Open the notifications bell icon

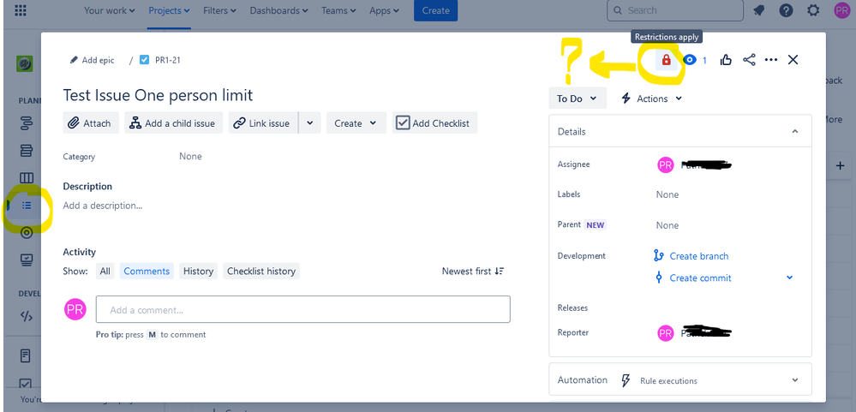tap(758, 10)
